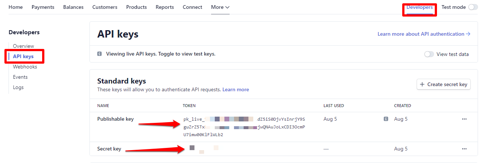This screenshot has height=163, width=488.
Task: Click the plus icon on Create secret key
Action: click(422, 84)
